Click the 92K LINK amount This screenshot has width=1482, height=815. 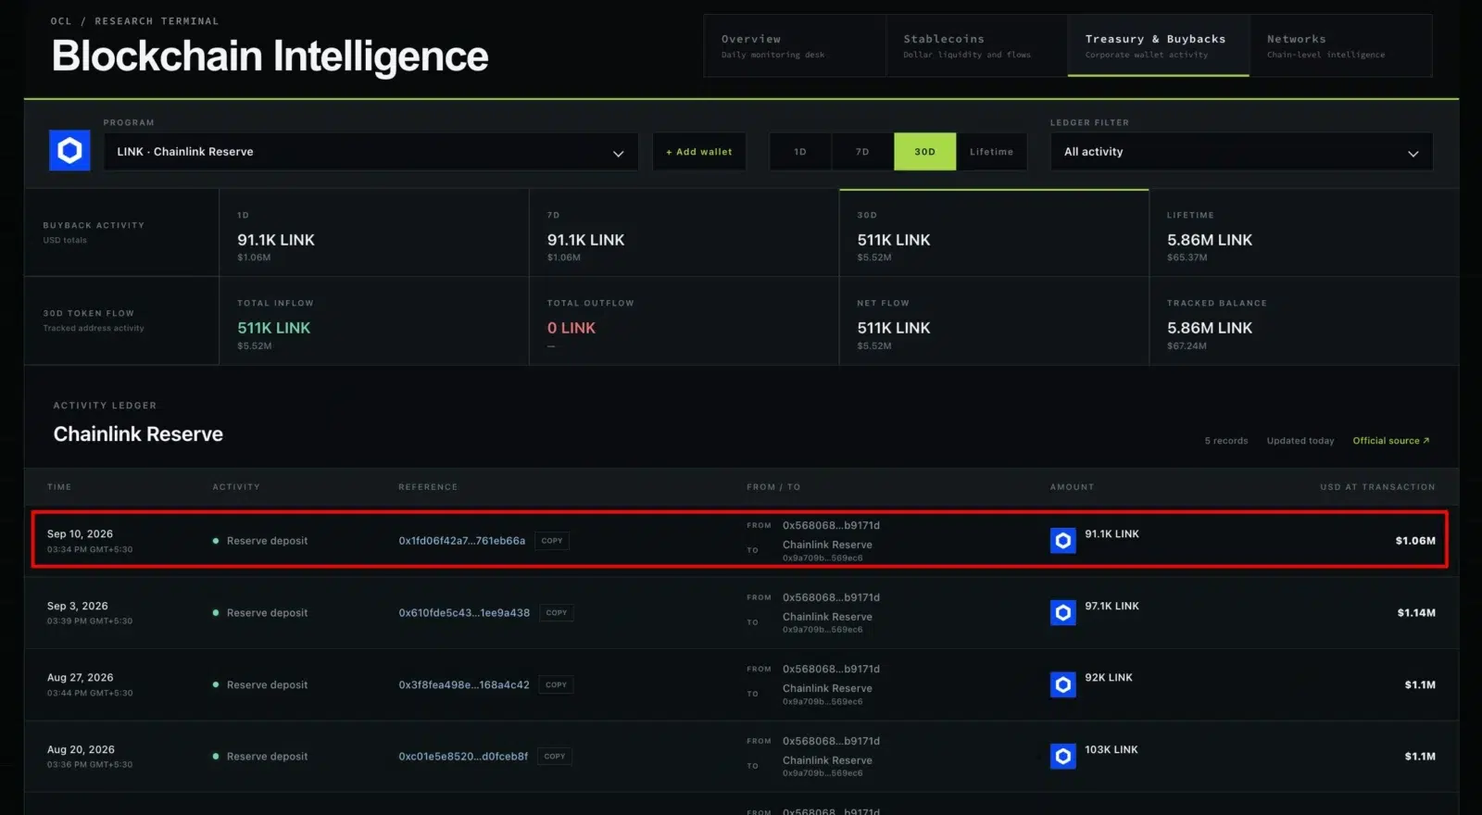click(x=1109, y=678)
